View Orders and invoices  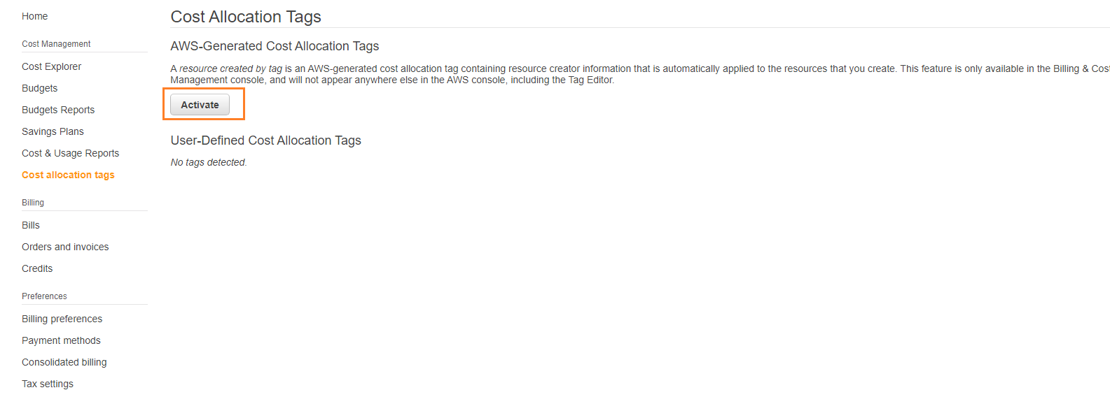65,247
